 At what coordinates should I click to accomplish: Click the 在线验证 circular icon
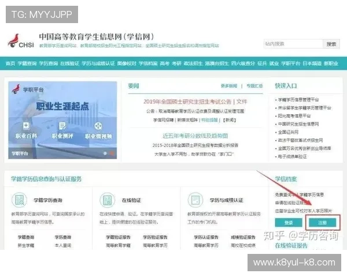108,200
